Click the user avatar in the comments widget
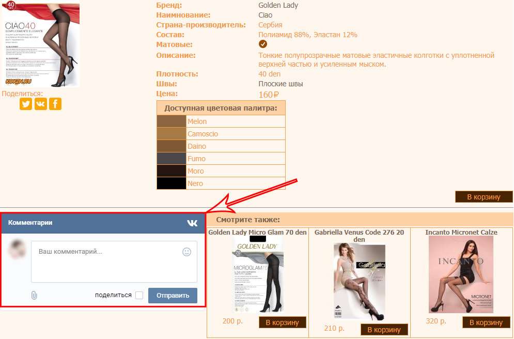 pyautogui.click(x=17, y=250)
